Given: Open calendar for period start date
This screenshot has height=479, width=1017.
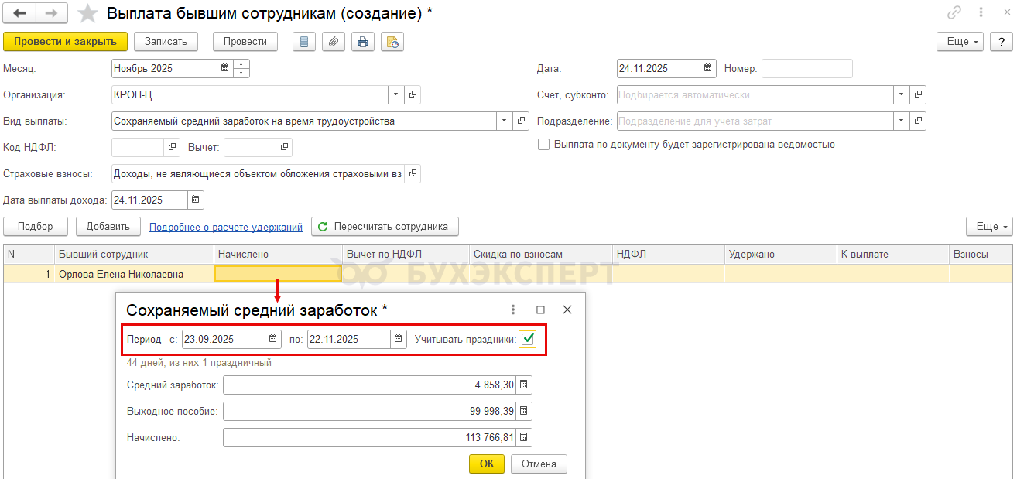Looking at the screenshot, I should pyautogui.click(x=272, y=339).
